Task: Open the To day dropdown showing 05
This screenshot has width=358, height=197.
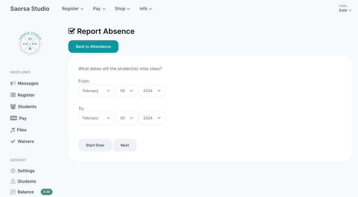Action: [x=127, y=118]
